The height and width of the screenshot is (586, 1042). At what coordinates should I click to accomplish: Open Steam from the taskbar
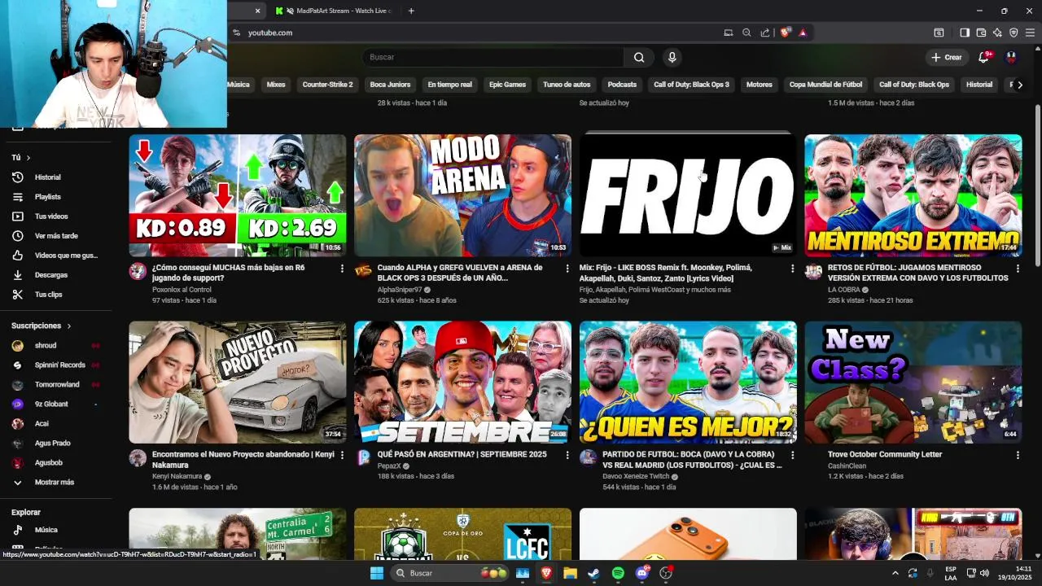coord(594,573)
